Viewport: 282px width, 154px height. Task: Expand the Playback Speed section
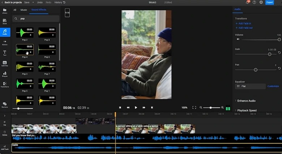click(x=246, y=110)
